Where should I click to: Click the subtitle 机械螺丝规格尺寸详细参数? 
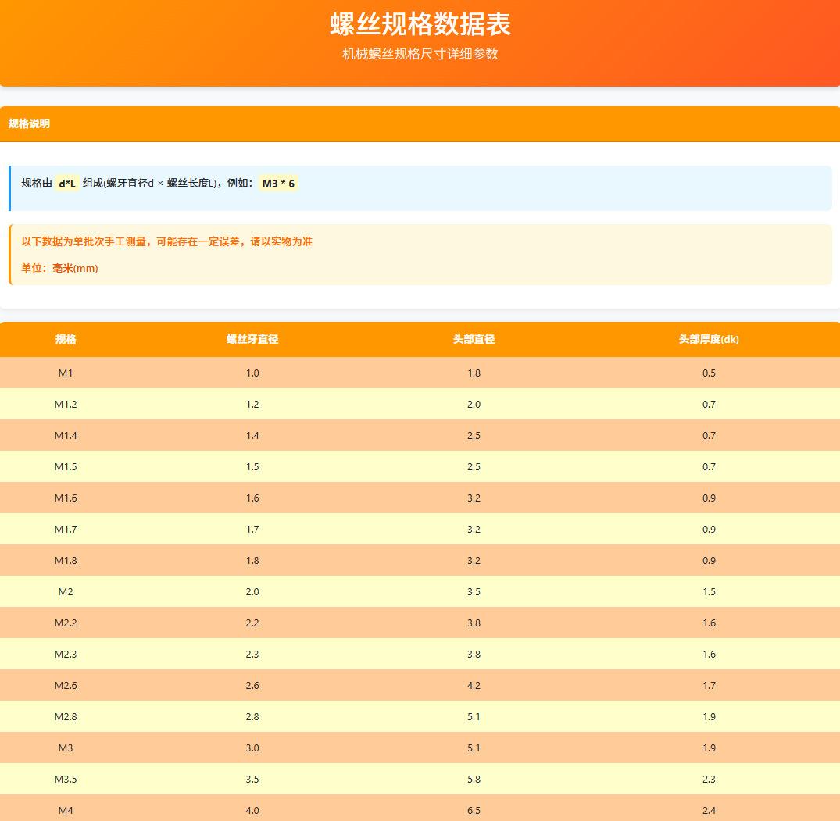click(420, 54)
